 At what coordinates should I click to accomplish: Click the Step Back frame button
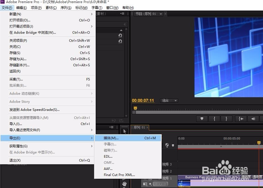click(253, 119)
